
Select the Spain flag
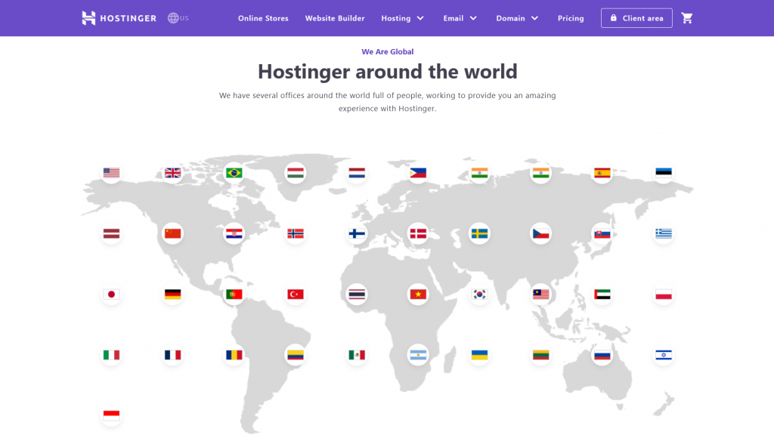[x=602, y=173]
